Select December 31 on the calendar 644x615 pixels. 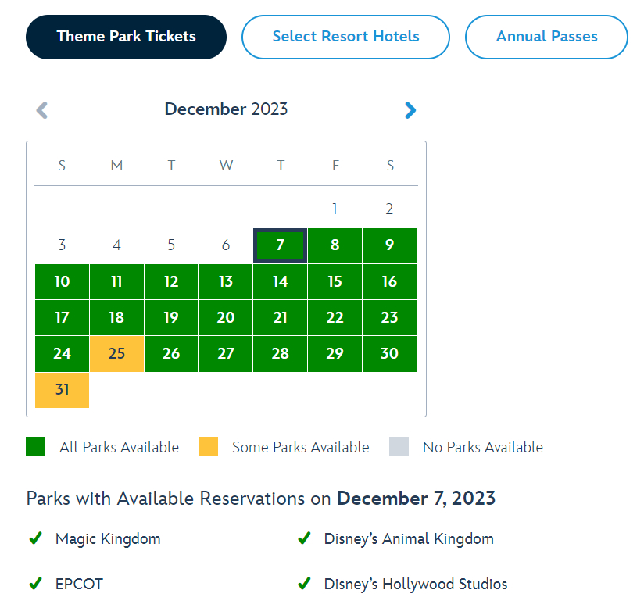pyautogui.click(x=62, y=390)
